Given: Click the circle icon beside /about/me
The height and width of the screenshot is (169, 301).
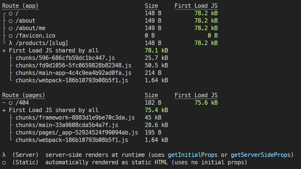Looking at the screenshot, I should [x=10, y=29].
